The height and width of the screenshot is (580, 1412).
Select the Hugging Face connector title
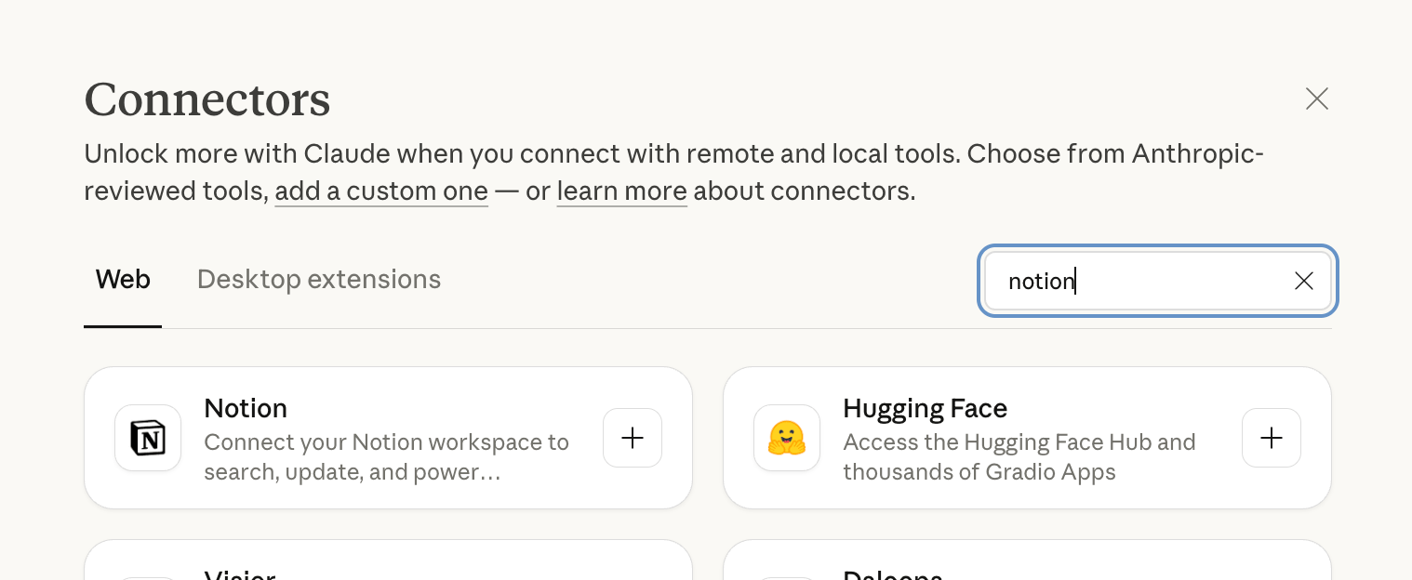(x=926, y=408)
